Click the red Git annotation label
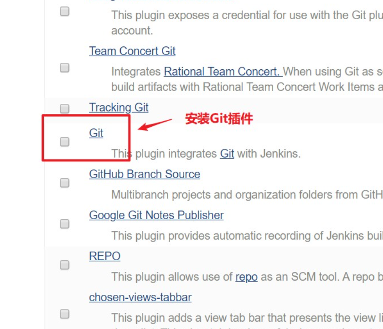 [219, 119]
